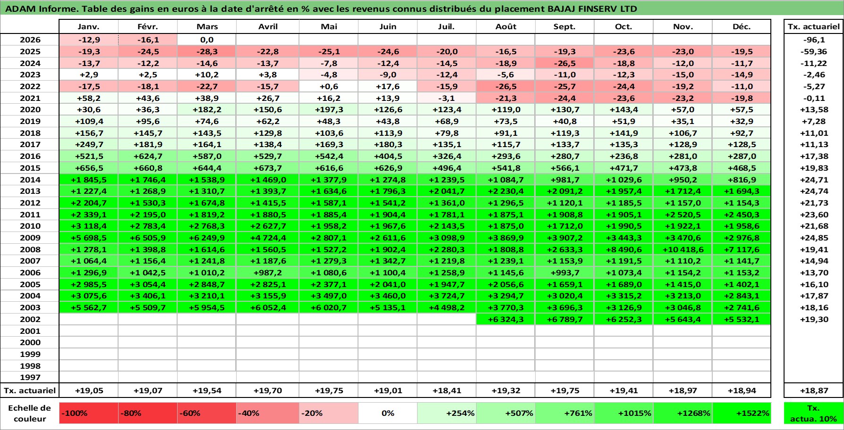
Task: Click the +624,7 cell in row 2016
Action: 148,156
